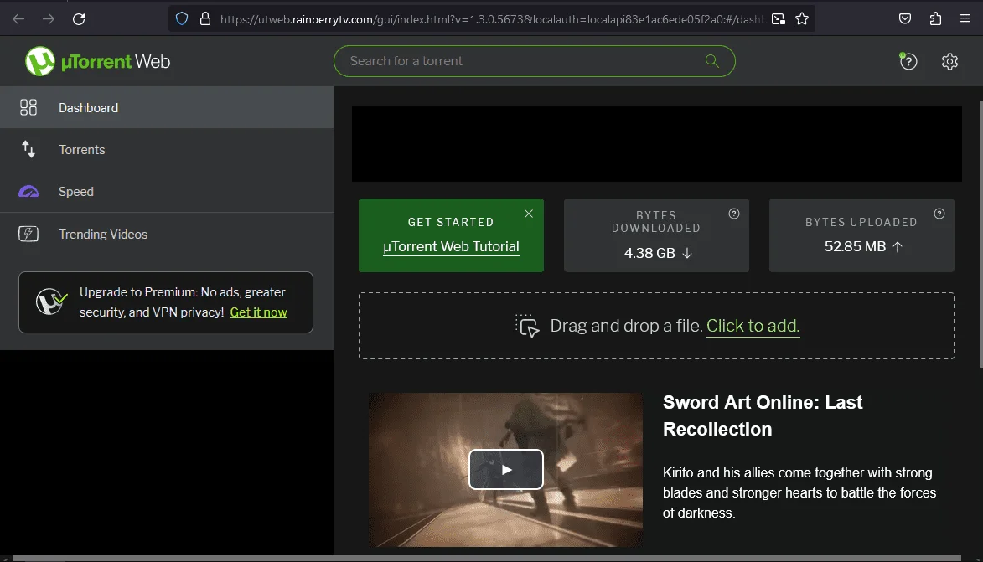Click the Sword Art Online video thumbnail
This screenshot has height=562, width=983.
[505, 469]
